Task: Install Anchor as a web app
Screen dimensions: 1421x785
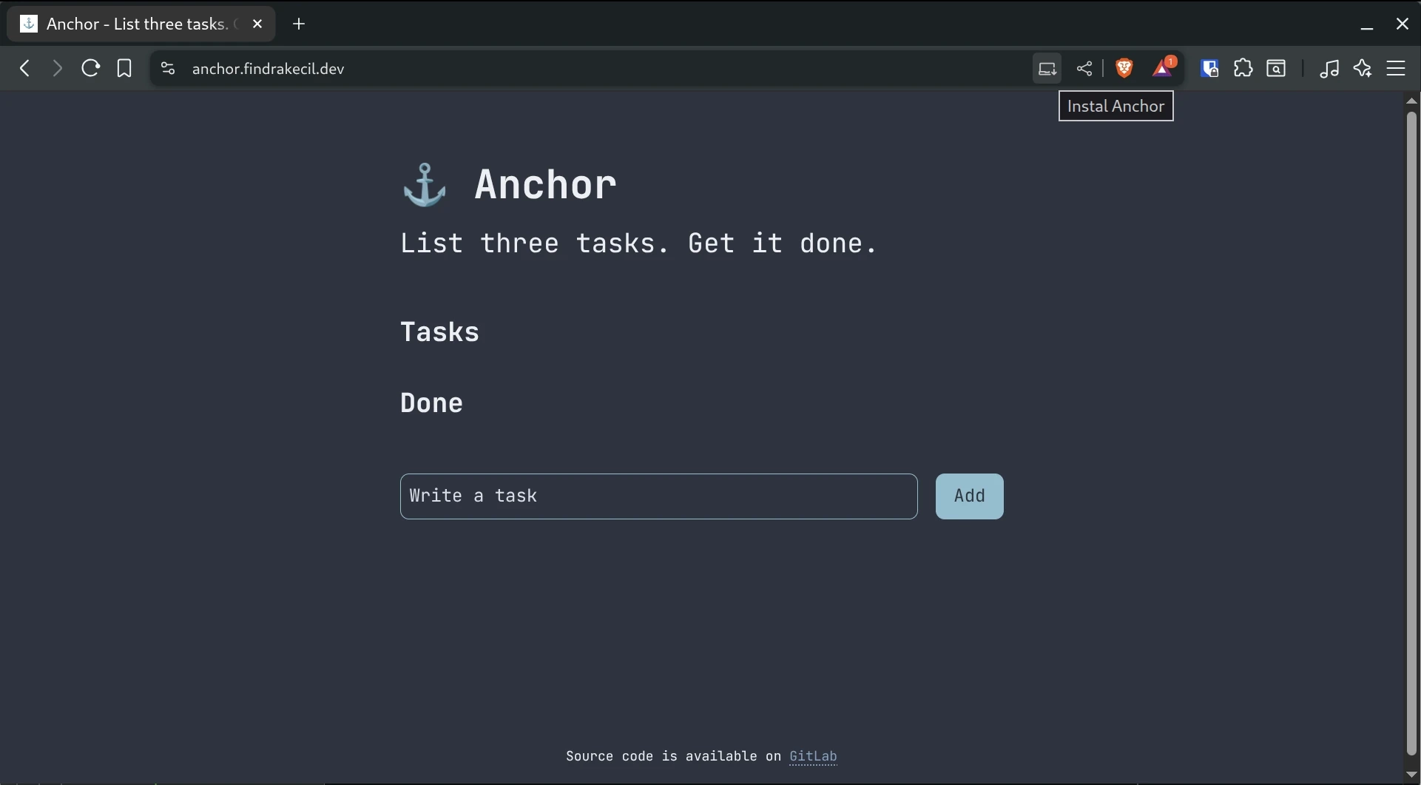Action: point(1046,68)
